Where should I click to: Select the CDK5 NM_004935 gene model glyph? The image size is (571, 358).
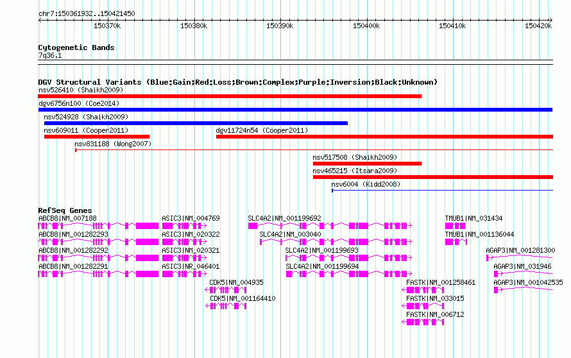226,290
